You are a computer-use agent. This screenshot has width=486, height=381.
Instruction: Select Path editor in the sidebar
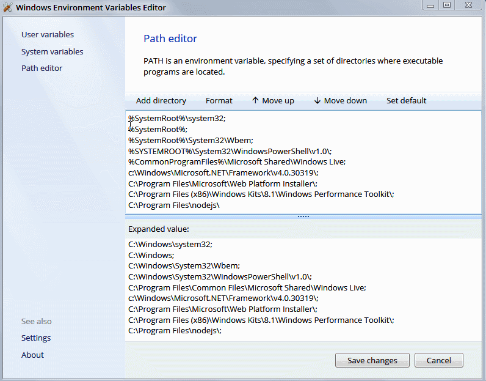[x=42, y=68]
